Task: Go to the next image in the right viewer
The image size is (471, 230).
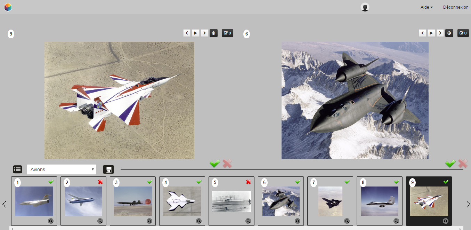Action: coord(440,33)
